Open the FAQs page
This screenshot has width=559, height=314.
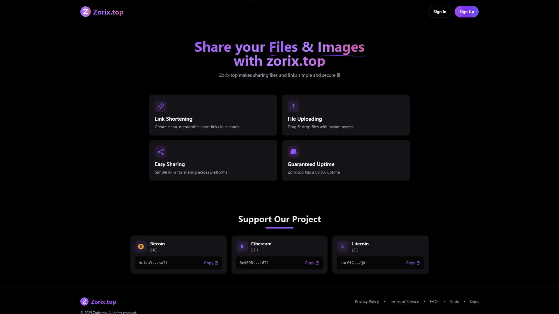pyautogui.click(x=435, y=301)
